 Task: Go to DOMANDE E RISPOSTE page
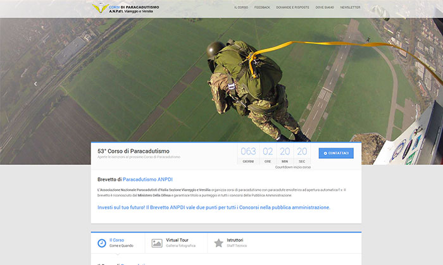tap(292, 7)
